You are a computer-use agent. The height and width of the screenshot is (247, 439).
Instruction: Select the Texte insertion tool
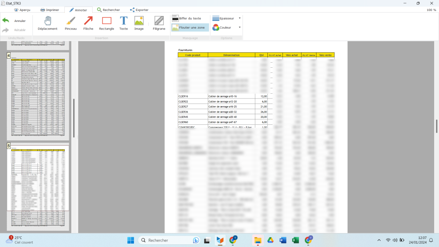pos(124,23)
